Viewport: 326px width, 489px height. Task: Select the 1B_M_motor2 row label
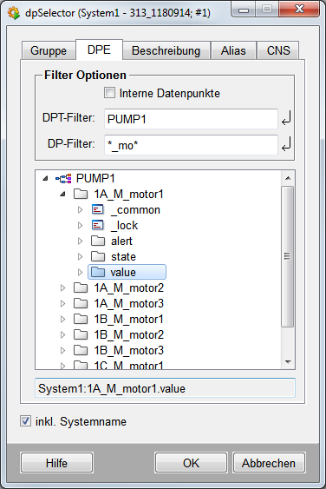pyautogui.click(x=128, y=334)
